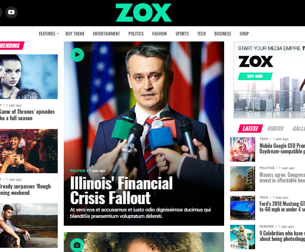Go to the Entertainment section
The width and height of the screenshot is (305, 252).
pyautogui.click(x=106, y=34)
